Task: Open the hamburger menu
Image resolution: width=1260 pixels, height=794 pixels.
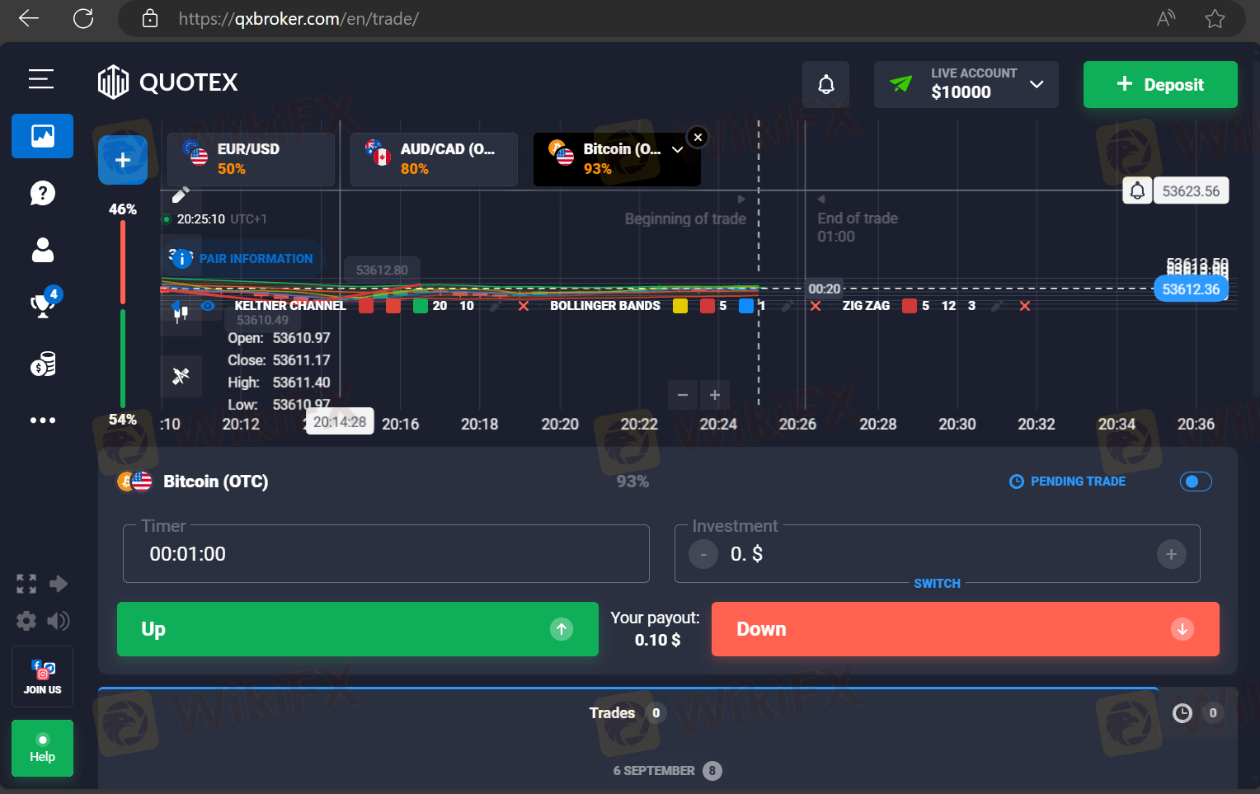Action: (41, 79)
